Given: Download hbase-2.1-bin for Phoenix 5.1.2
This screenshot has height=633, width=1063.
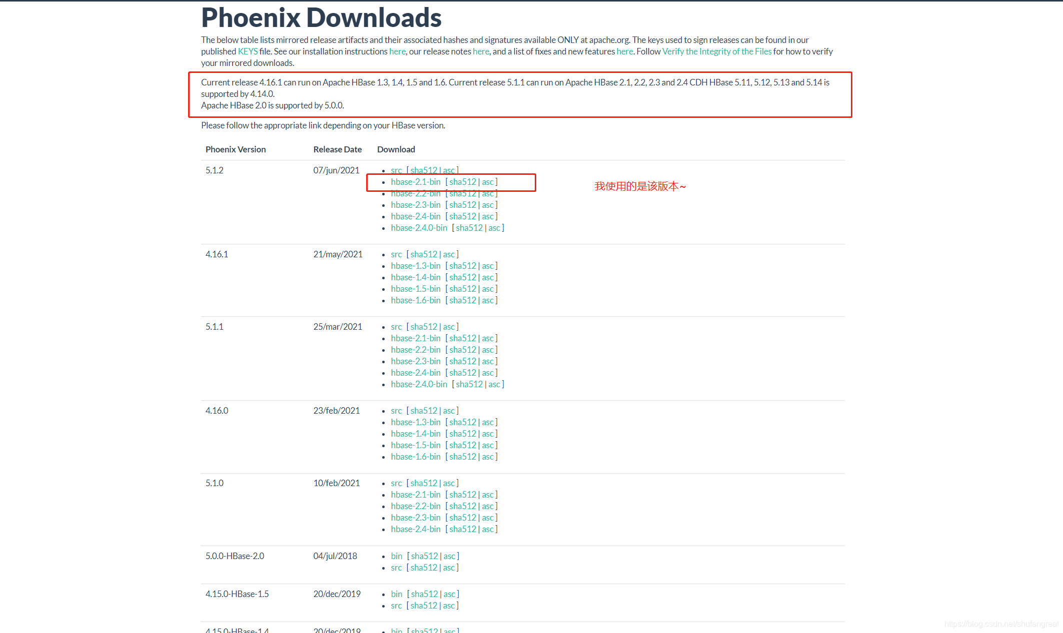Looking at the screenshot, I should (x=415, y=182).
